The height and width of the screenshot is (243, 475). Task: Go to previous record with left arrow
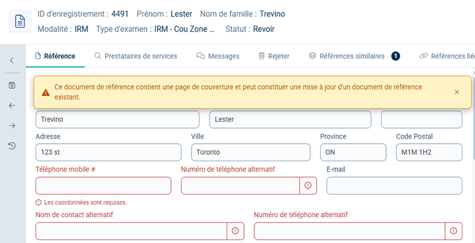click(x=12, y=105)
